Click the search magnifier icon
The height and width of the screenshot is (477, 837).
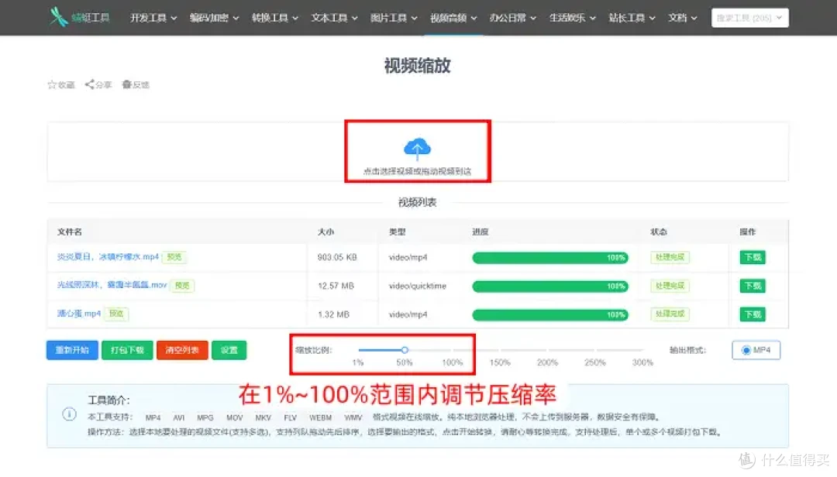pyautogui.click(x=777, y=17)
